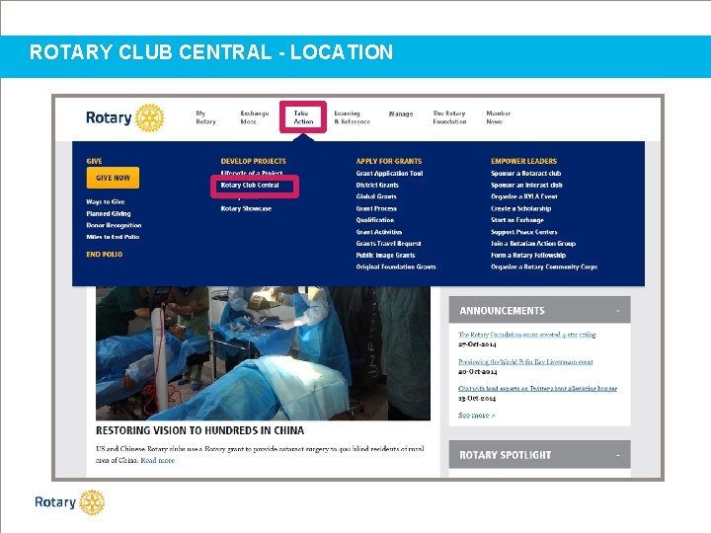Open Form a Rotary Fellowship

[528, 256]
